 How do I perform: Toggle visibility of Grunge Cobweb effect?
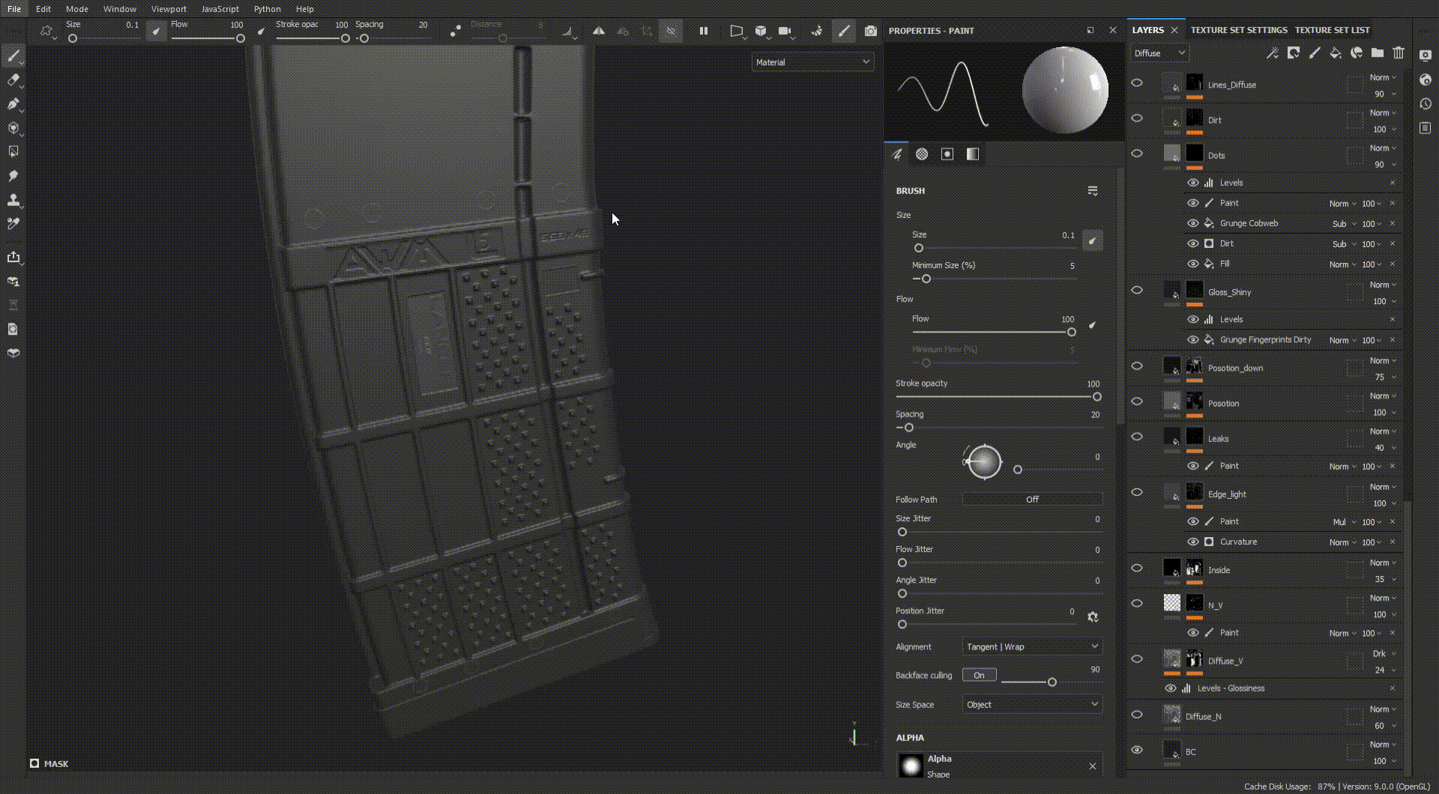coord(1192,223)
